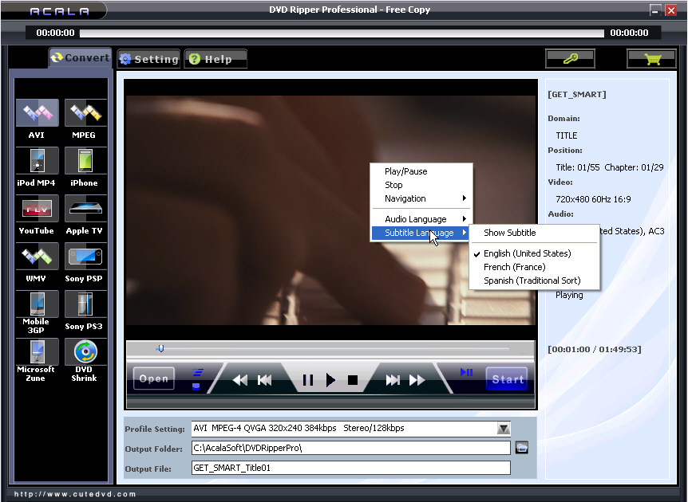Click the Title: 01/55 Chapter: 01/29 text
Image resolution: width=688 pixels, height=502 pixels.
(x=610, y=167)
